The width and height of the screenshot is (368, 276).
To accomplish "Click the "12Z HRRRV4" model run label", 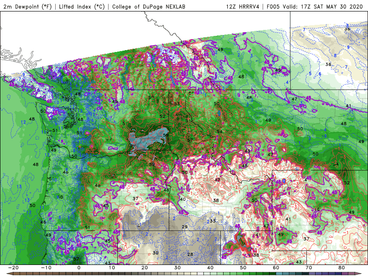I will coord(243,6).
